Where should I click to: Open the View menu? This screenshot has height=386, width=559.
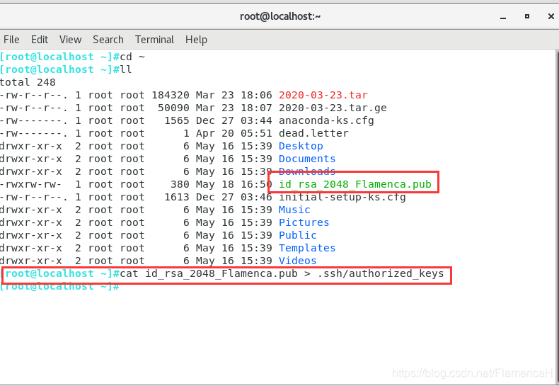(x=70, y=40)
